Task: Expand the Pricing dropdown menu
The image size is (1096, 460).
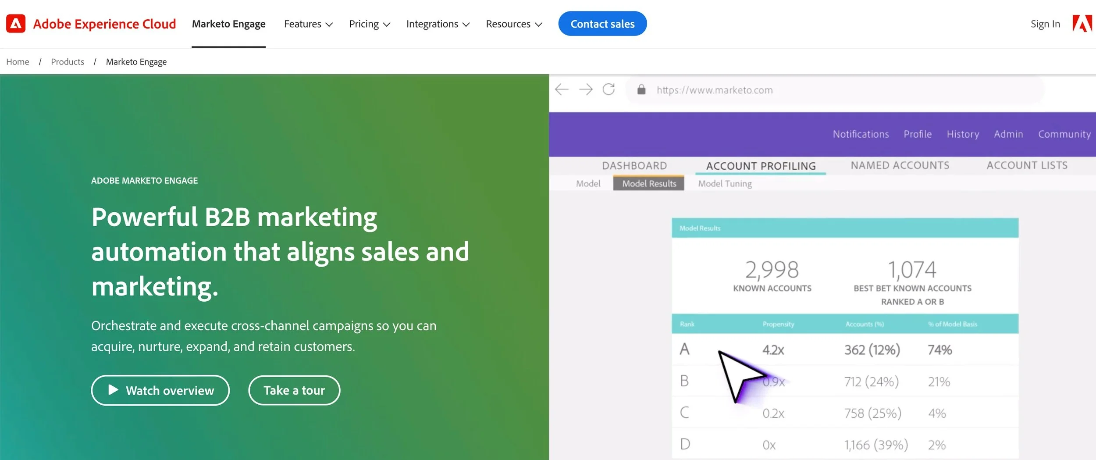Action: click(370, 24)
